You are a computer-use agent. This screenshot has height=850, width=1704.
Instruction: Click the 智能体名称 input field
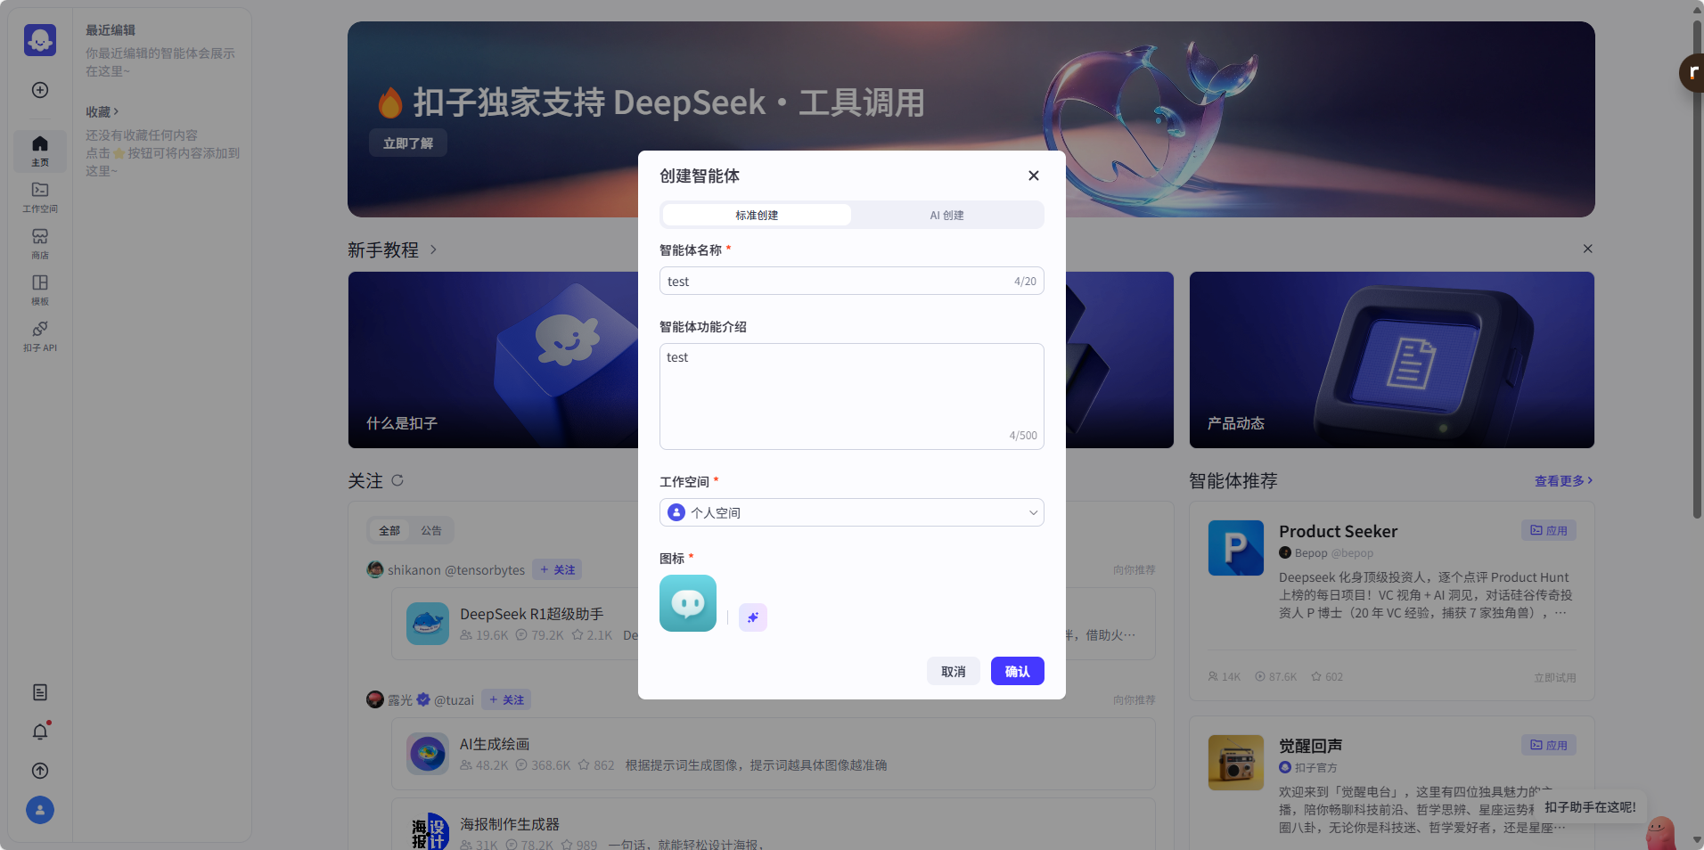[x=852, y=281]
